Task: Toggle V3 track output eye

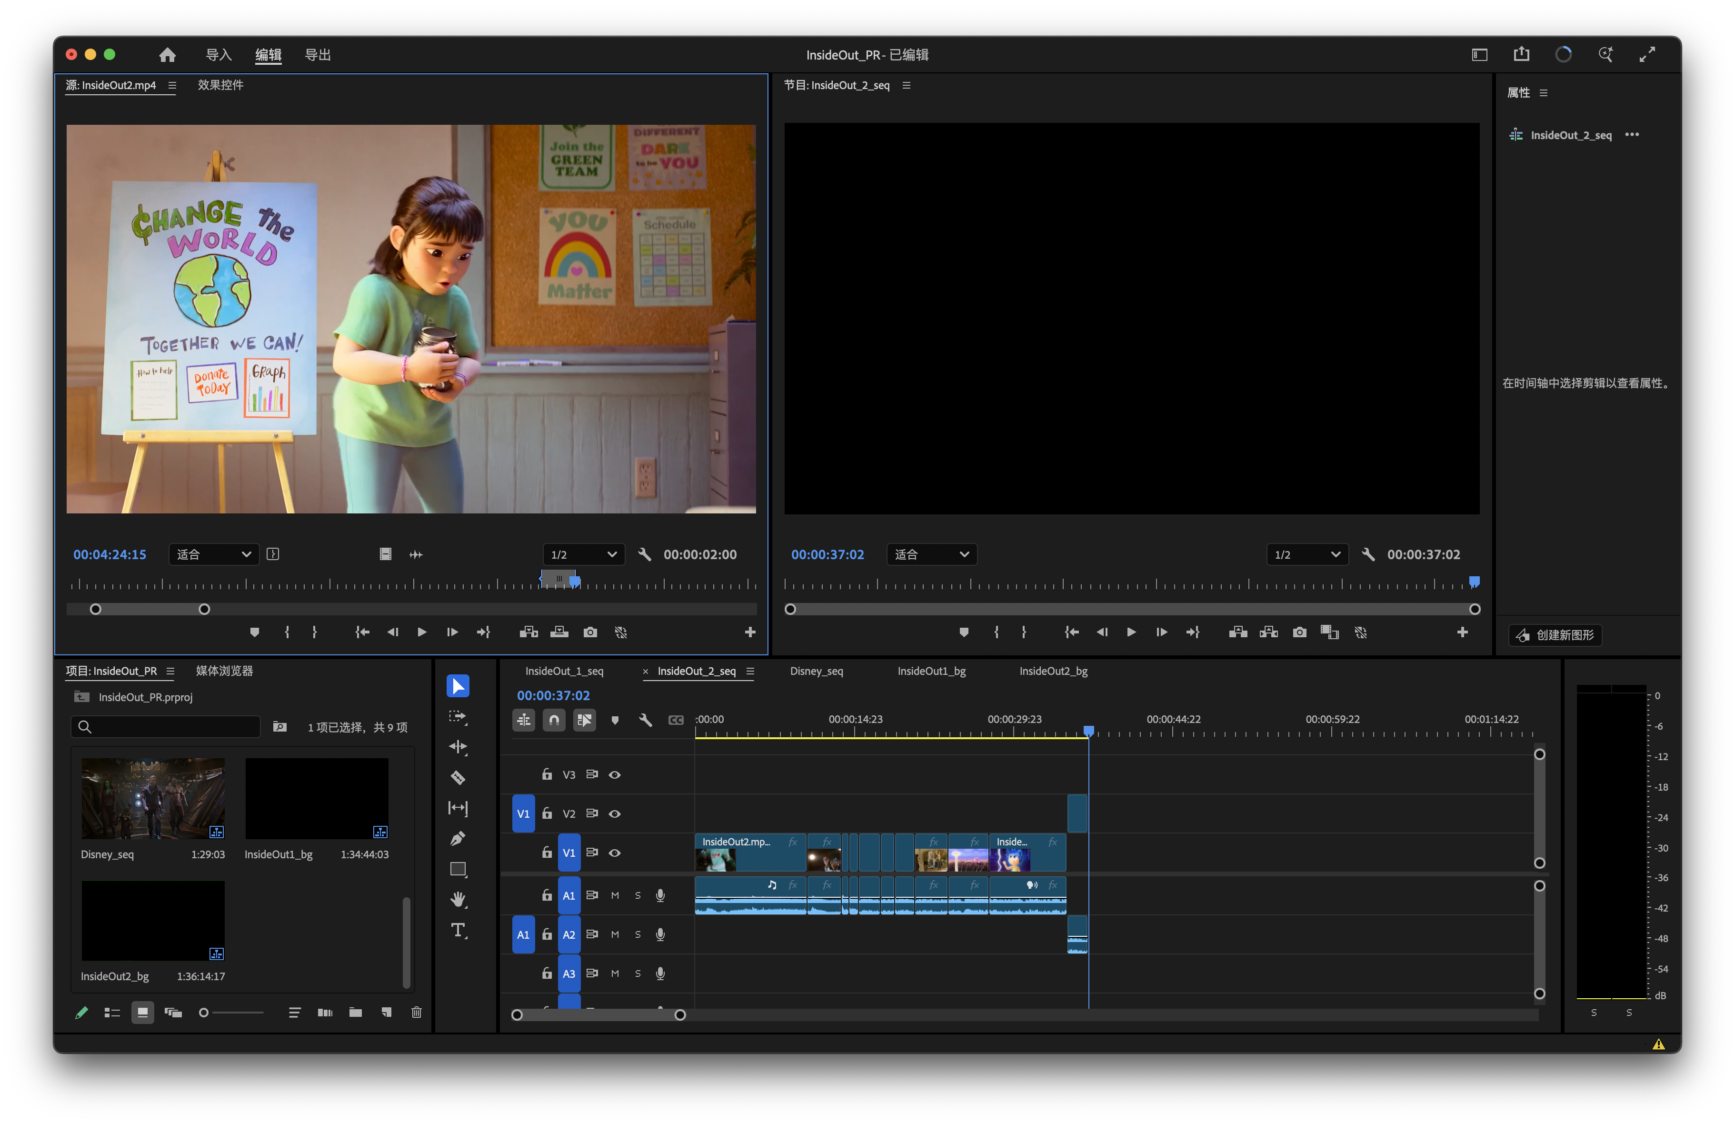Action: (x=615, y=774)
